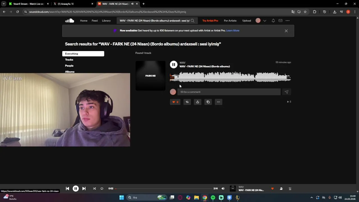Share the track via share icon

(x=197, y=102)
